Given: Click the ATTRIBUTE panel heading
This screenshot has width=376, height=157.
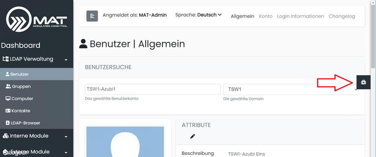Looking at the screenshot, I should coord(196,125).
